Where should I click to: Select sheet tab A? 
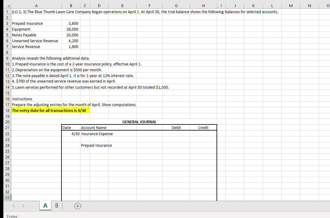[45, 205]
